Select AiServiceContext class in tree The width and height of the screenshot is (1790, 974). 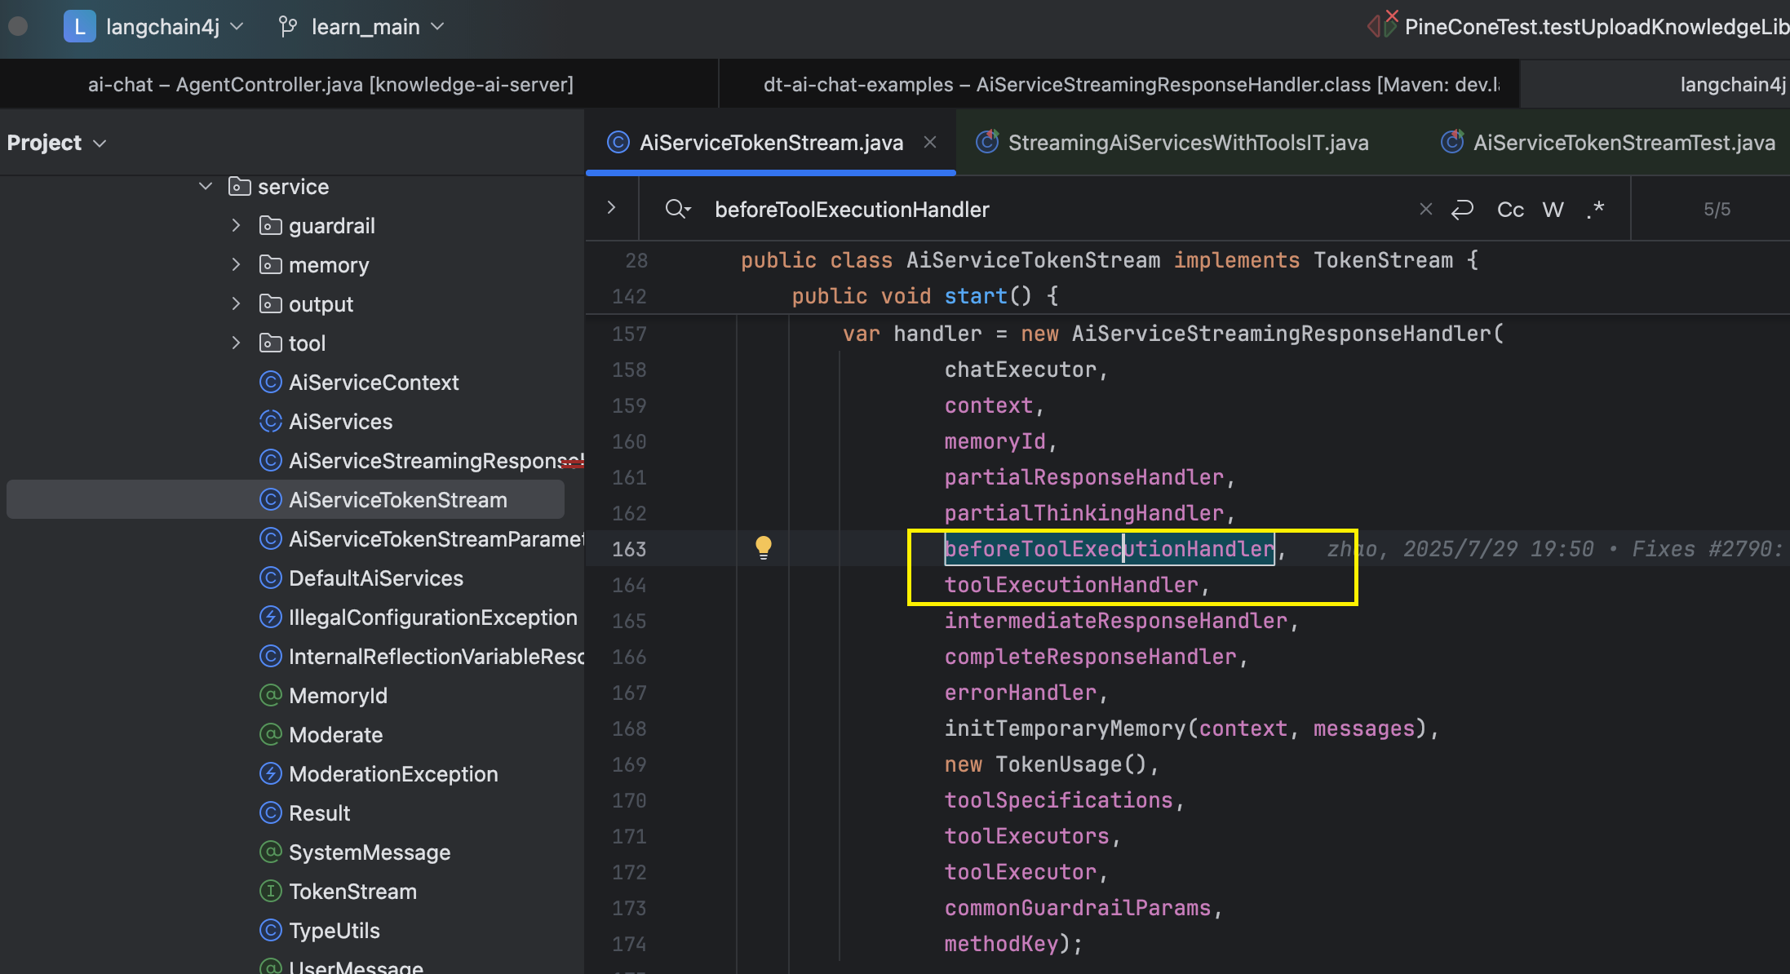359,383
